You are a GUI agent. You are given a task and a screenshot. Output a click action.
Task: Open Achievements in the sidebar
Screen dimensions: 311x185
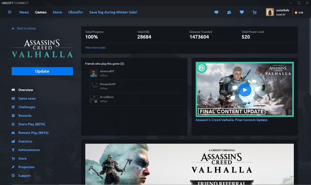click(x=29, y=150)
